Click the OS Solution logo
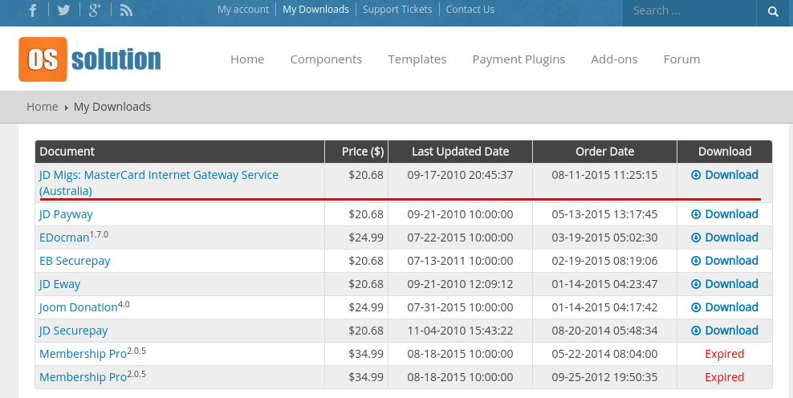793x398 pixels. pyautogui.click(x=90, y=59)
